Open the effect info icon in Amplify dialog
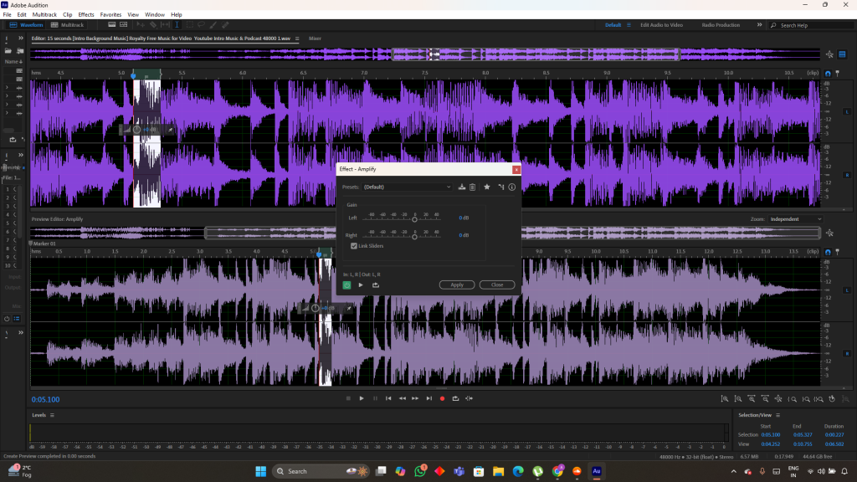The height and width of the screenshot is (482, 857). coord(511,187)
